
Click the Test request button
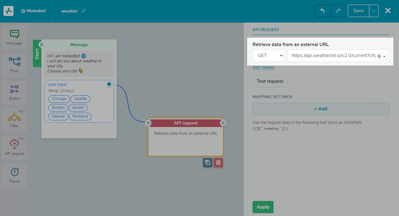pos(270,81)
